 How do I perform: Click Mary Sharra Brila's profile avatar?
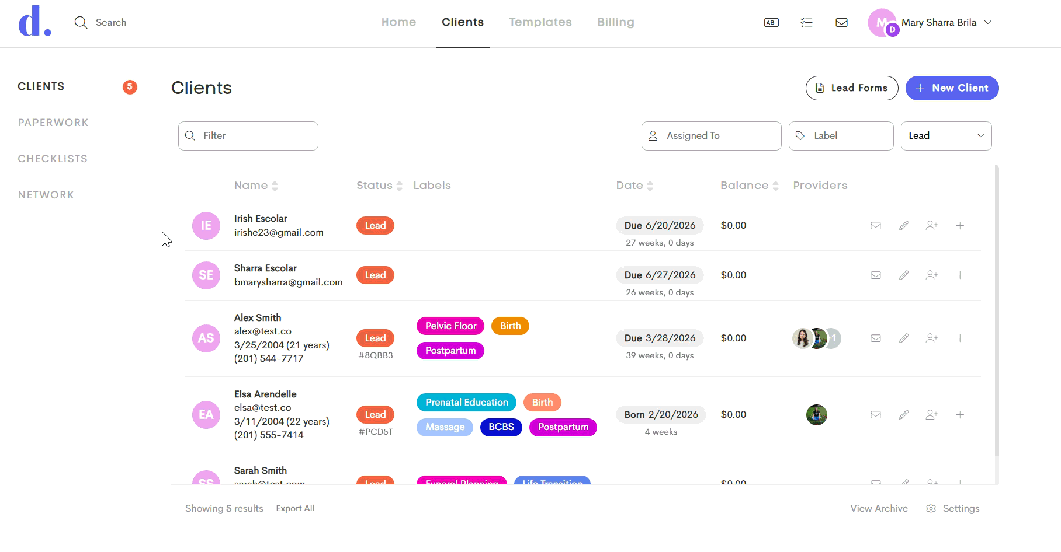pos(882,23)
